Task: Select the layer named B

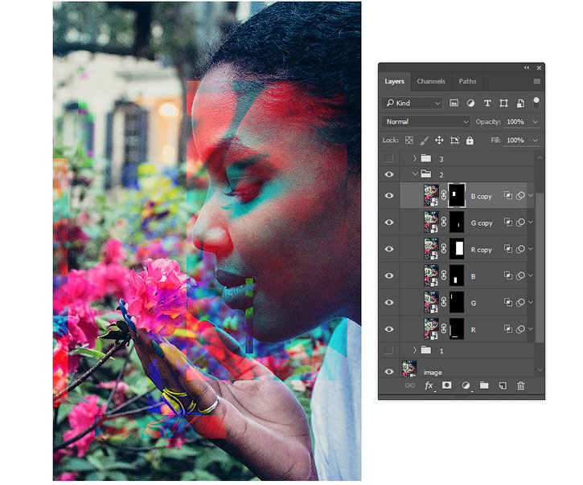Action: click(473, 276)
